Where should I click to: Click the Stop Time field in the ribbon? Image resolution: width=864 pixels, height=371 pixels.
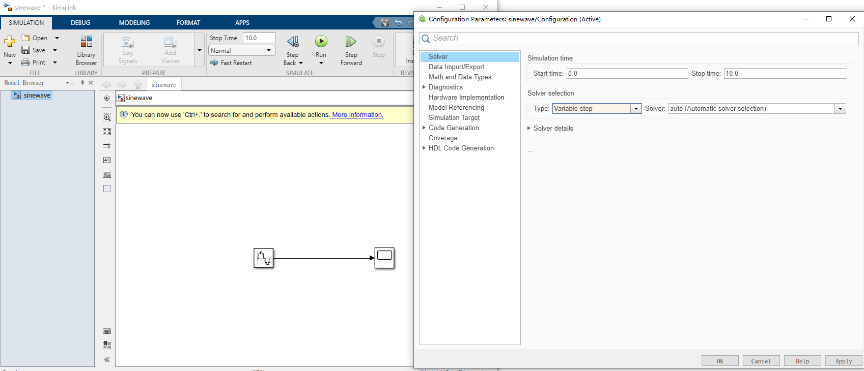coord(259,38)
